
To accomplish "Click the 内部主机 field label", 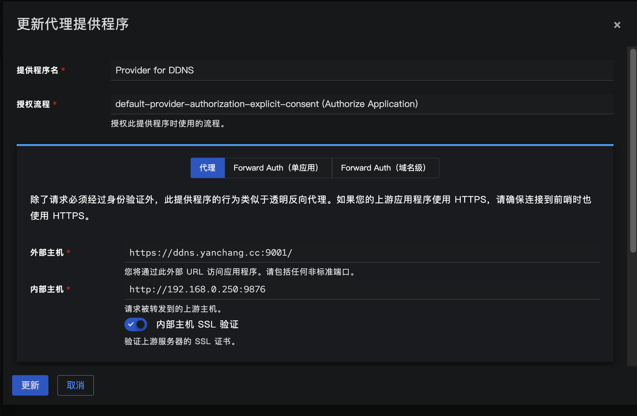I will [47, 289].
